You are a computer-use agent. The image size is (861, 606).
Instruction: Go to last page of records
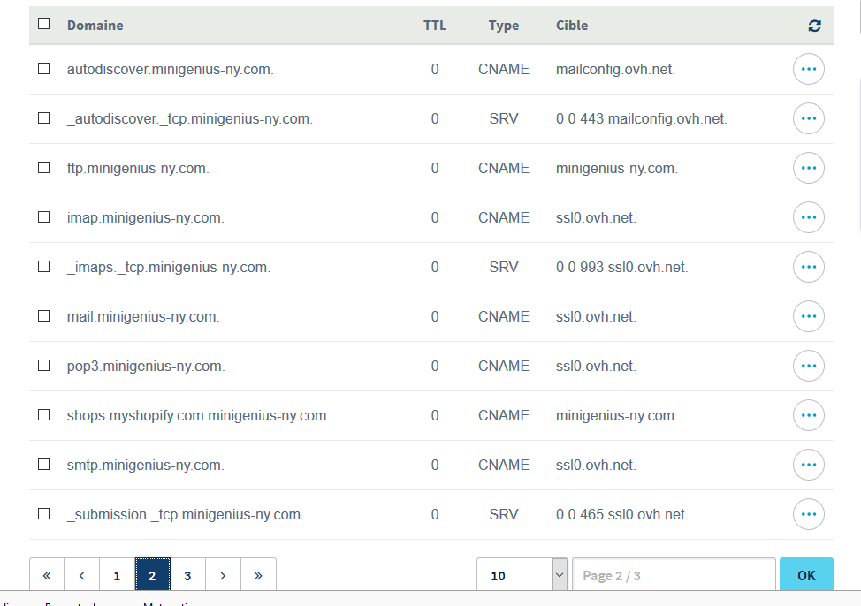pos(258,575)
